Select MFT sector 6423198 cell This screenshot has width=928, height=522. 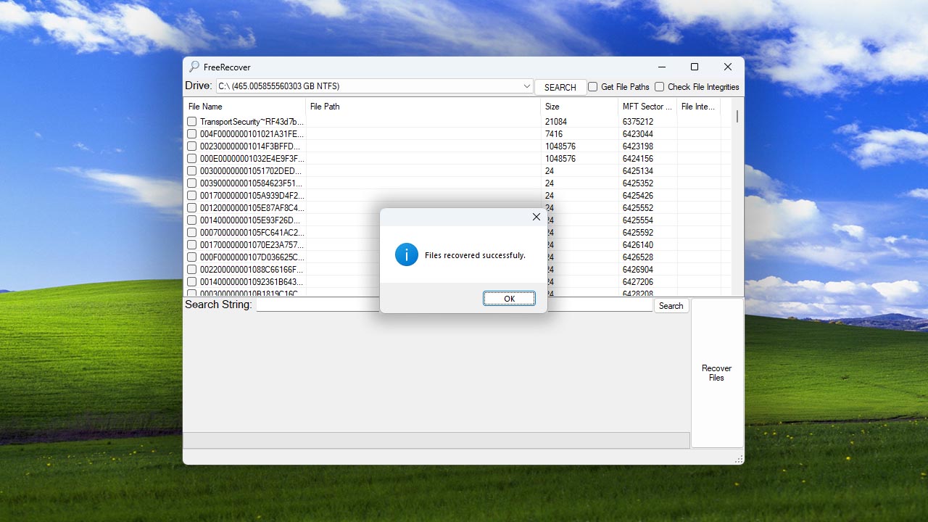[x=638, y=146]
